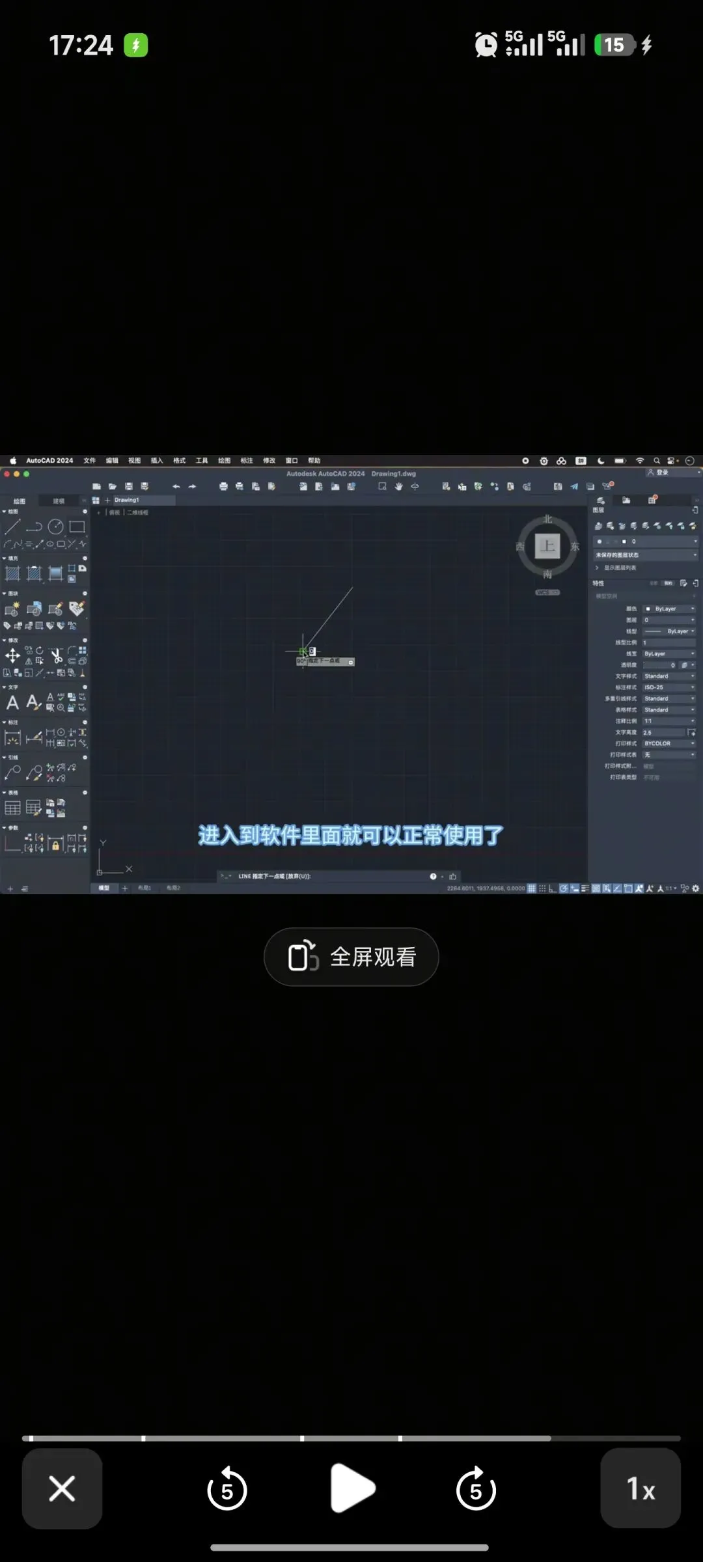Select the Linear Dimension tool
Image resolution: width=703 pixels, height=1562 pixels.
click(12, 738)
